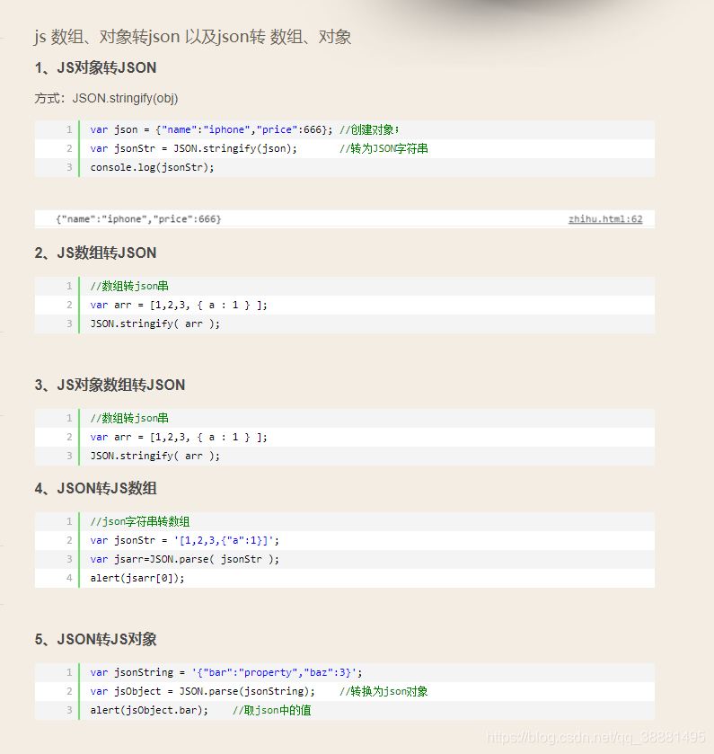The height and width of the screenshot is (754, 714).
Task: Open the zhihu.html:62 source link
Action: pyautogui.click(x=605, y=219)
